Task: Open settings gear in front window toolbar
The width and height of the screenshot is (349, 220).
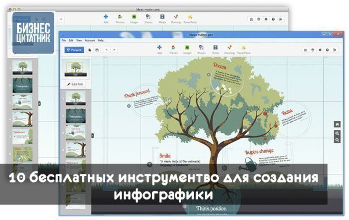Action: [x=319, y=50]
